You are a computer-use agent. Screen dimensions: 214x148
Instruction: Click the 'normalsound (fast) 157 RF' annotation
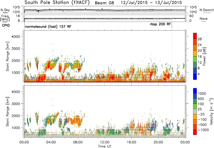coord(48,26)
